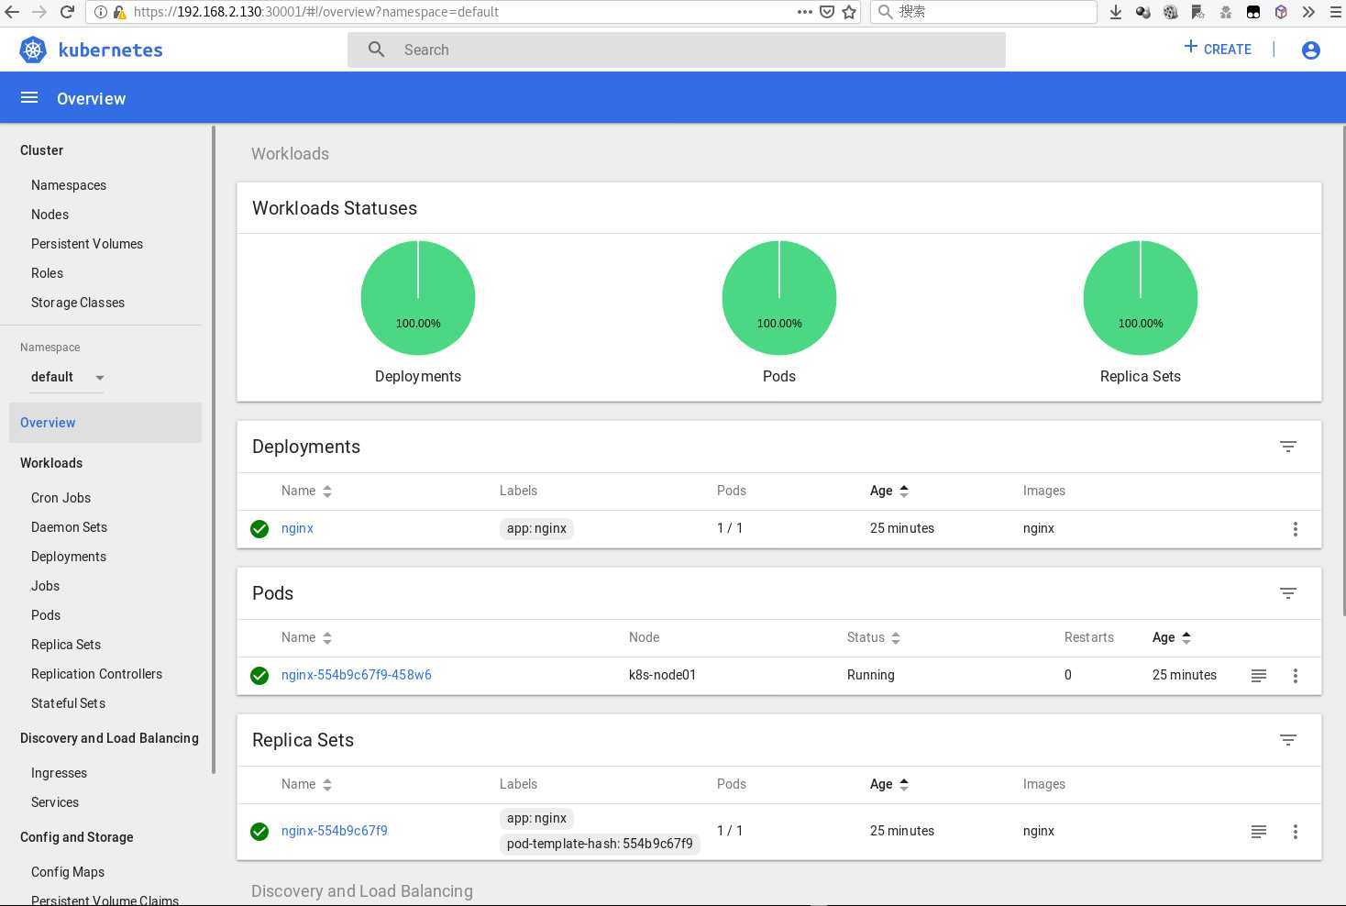Sort Replica Sets table by Age

[x=888, y=784]
